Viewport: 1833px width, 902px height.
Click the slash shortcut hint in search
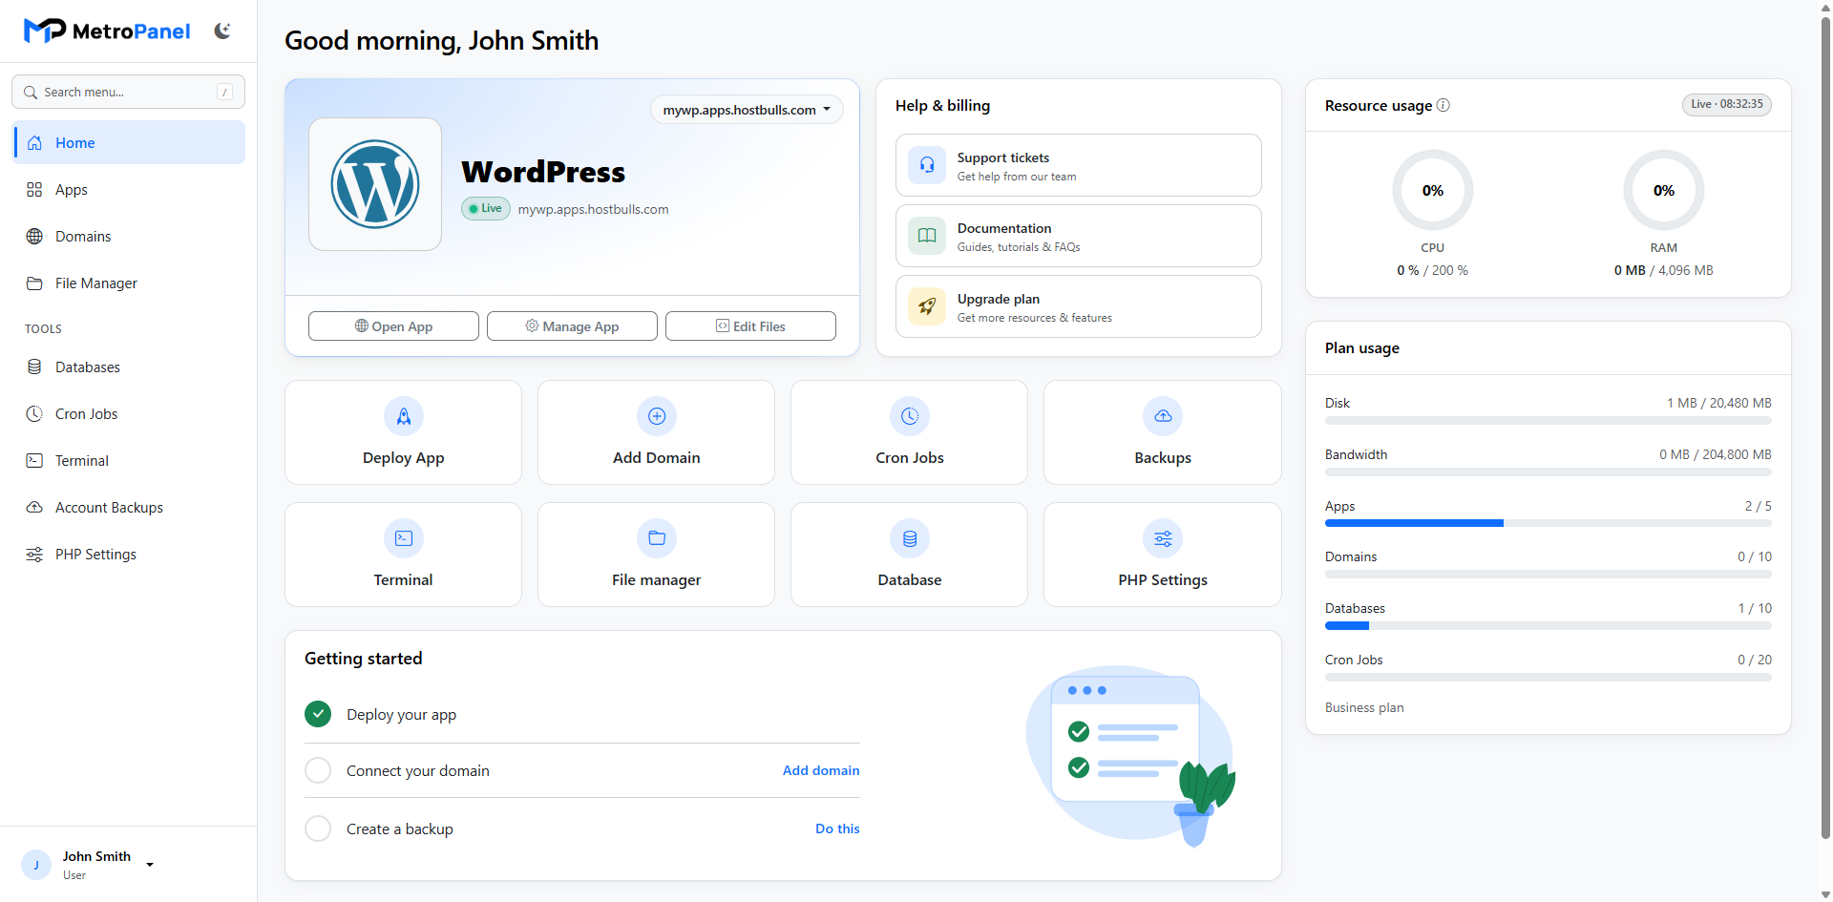pyautogui.click(x=225, y=92)
